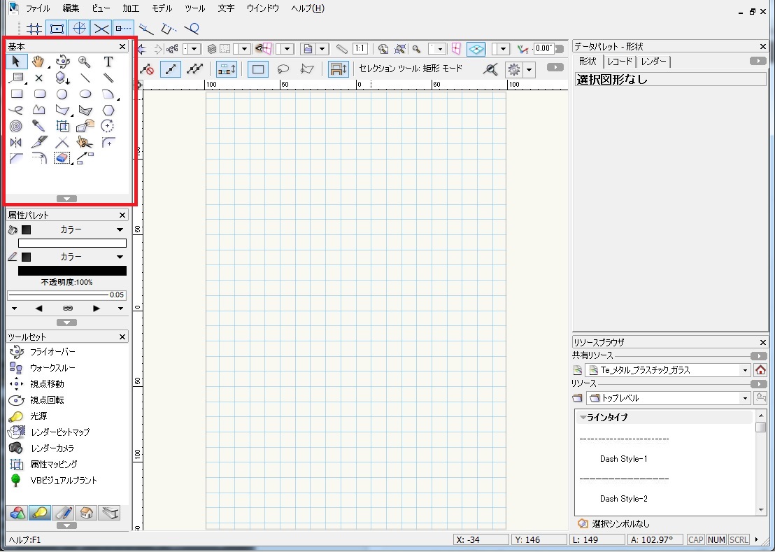
Task: Select the Mirror tool
Action: 16,142
